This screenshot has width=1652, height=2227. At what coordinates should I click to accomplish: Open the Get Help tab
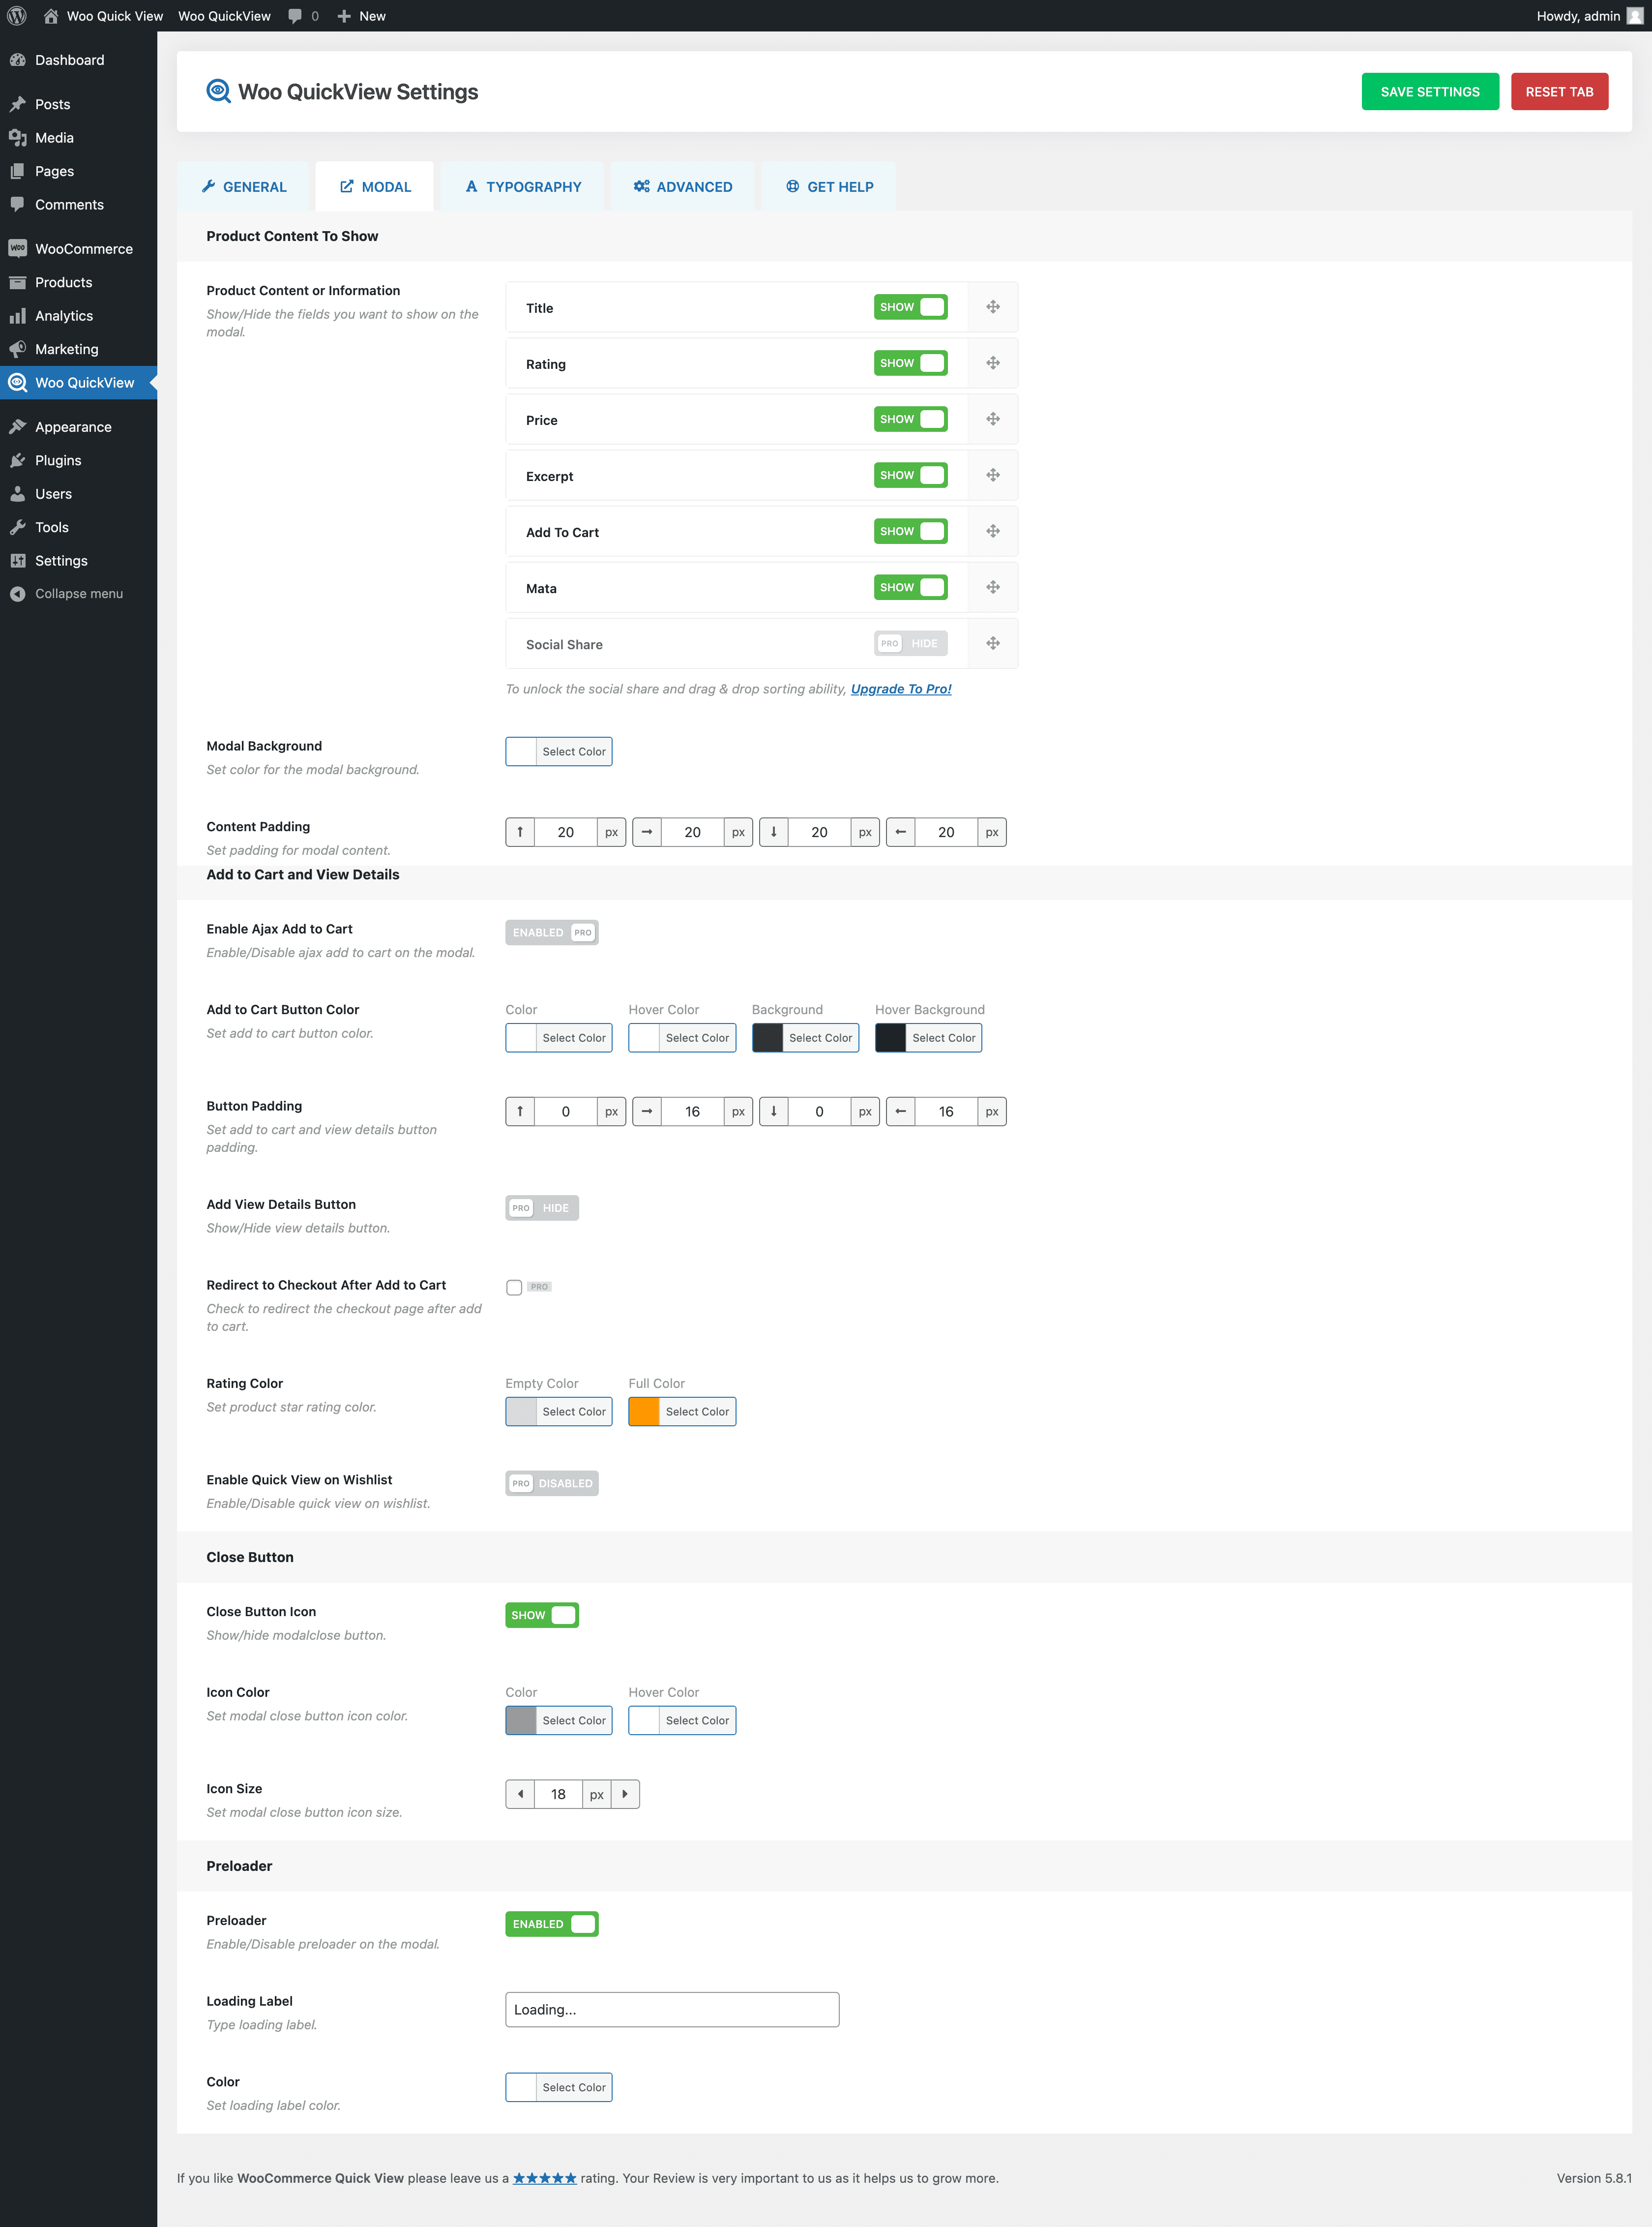pos(829,187)
